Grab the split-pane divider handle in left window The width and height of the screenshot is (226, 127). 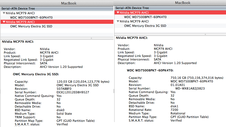coord(91,38)
